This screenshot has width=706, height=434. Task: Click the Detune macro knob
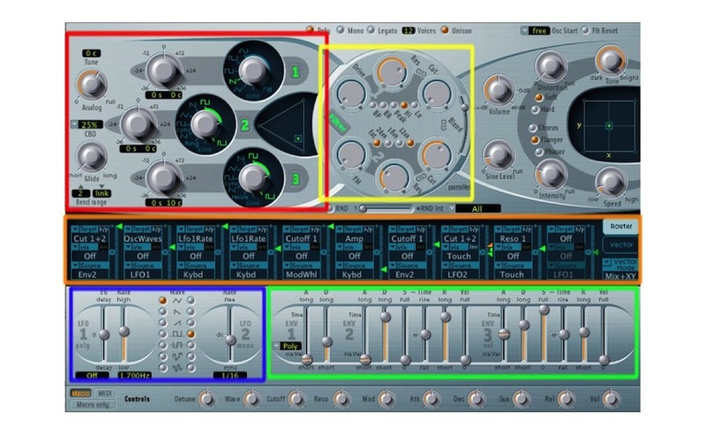tap(207, 400)
